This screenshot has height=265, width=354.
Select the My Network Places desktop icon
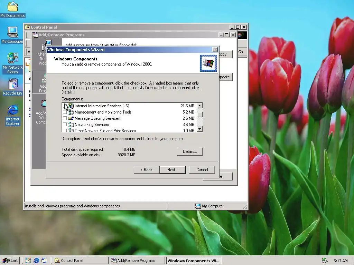point(12,63)
